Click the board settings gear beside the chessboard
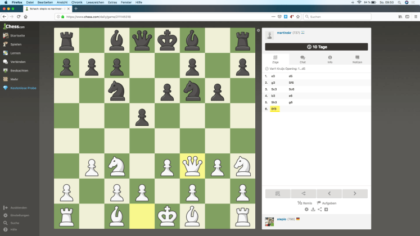The height and width of the screenshot is (236, 420). coord(258,30)
